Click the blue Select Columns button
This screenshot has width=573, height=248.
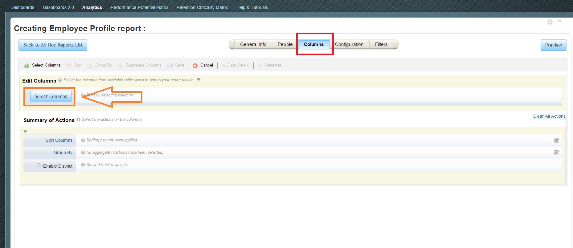pyautogui.click(x=51, y=96)
